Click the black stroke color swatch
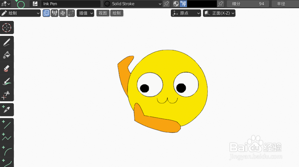 tap(202, 4)
